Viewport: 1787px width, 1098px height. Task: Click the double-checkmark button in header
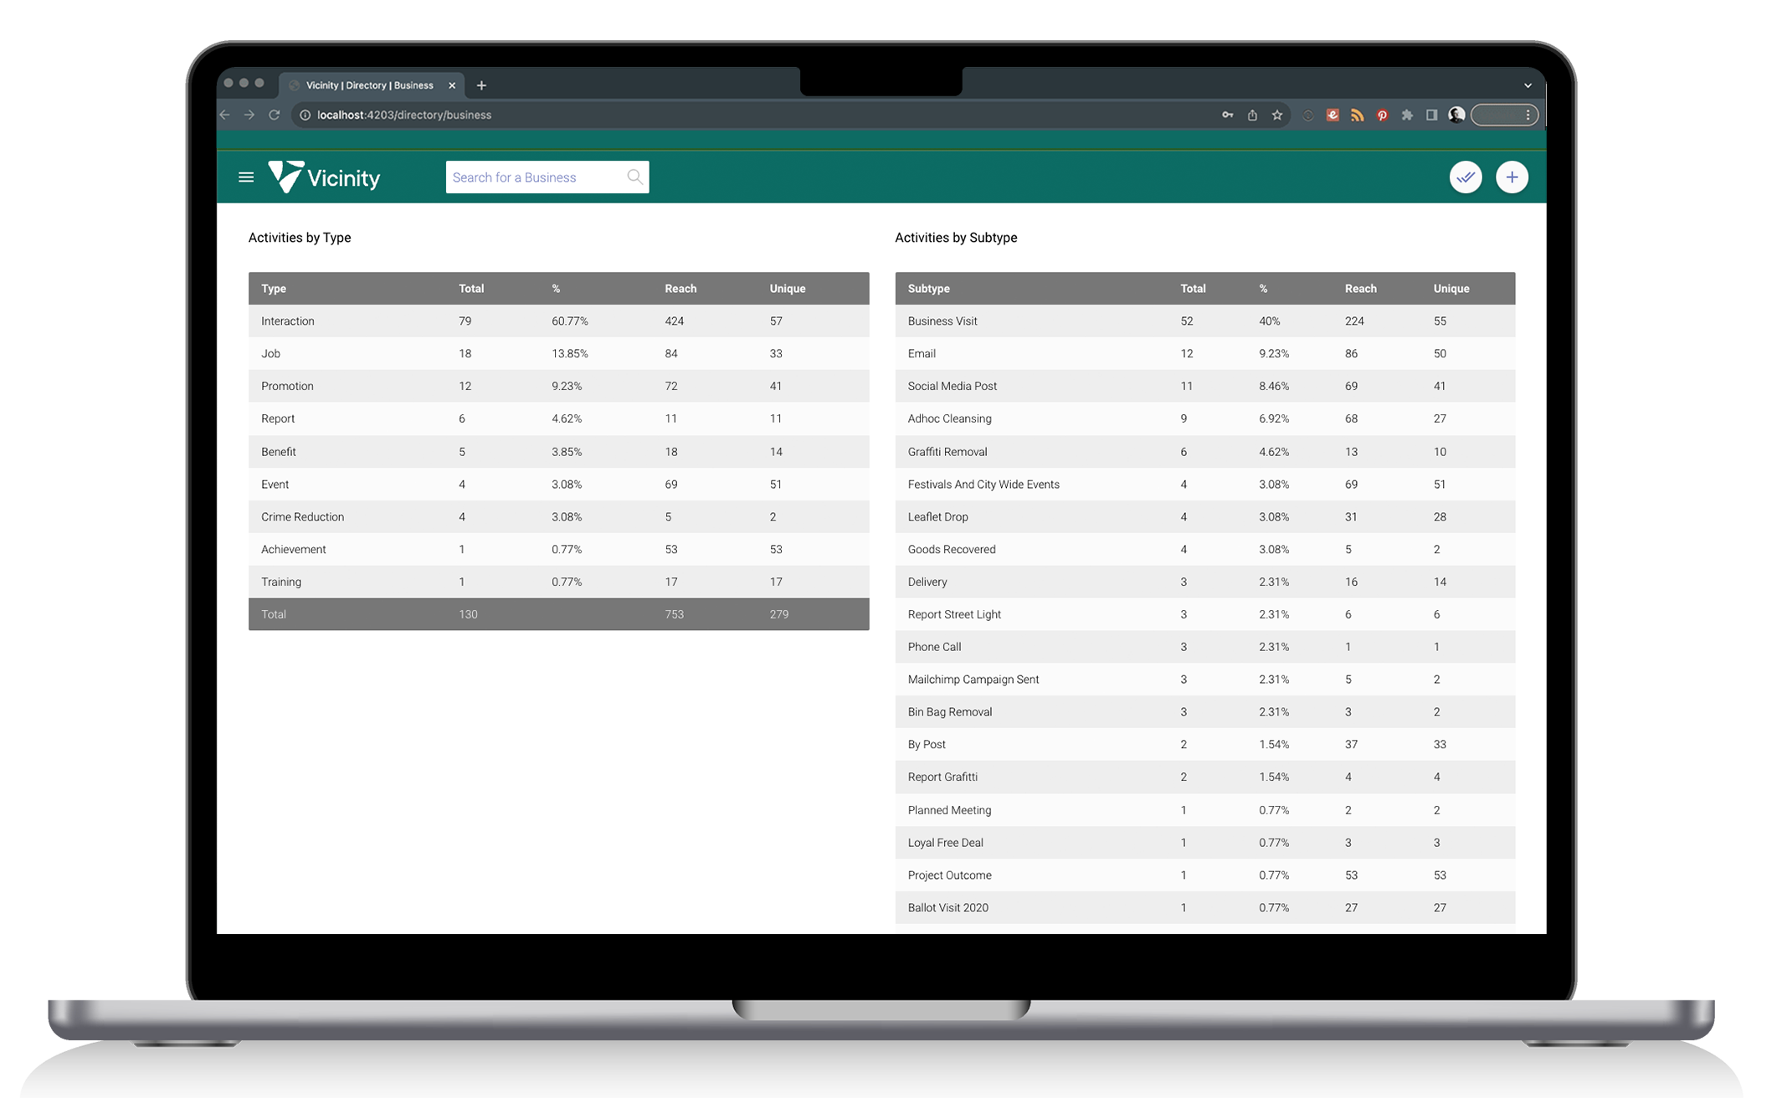(1466, 177)
